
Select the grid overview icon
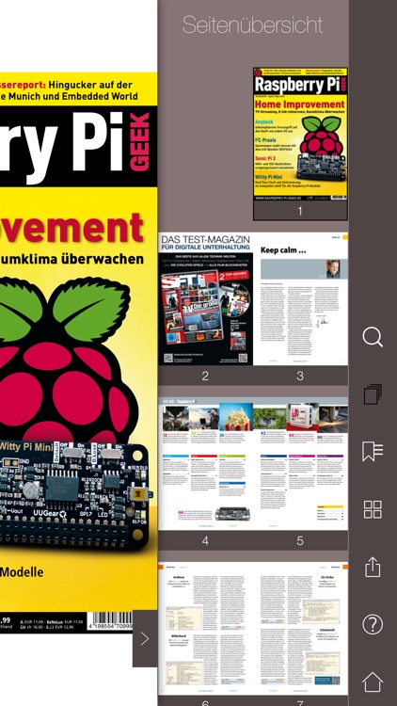click(373, 509)
